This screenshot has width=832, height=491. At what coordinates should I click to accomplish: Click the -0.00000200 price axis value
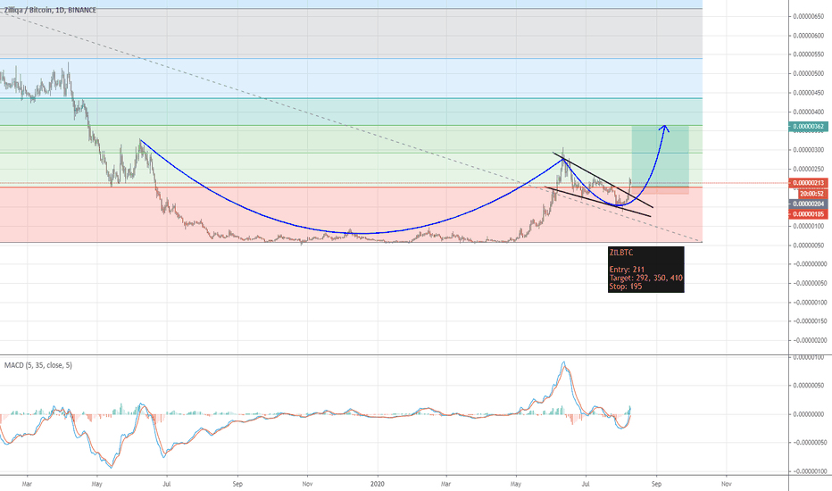pos(811,340)
